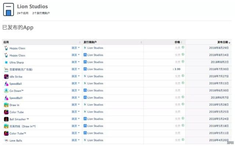Open 跳至 dropdown in the Go Down™ row
This screenshot has height=146, width=236.
(76, 90)
